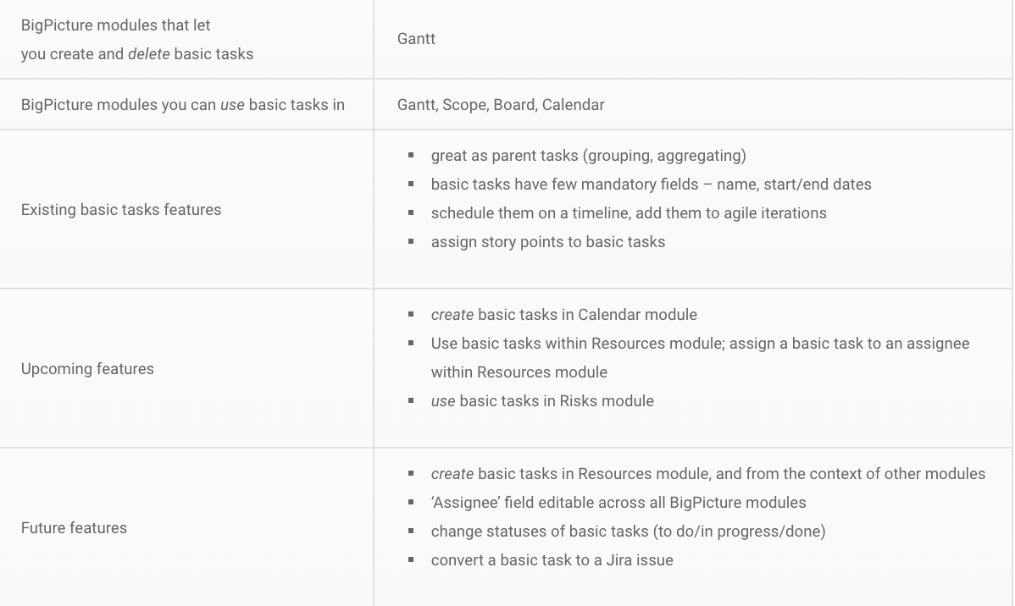Image resolution: width=1015 pixels, height=606 pixels.
Task: Click 'Gantt, Scope, Board, Calendar' module list
Action: pyautogui.click(x=501, y=105)
